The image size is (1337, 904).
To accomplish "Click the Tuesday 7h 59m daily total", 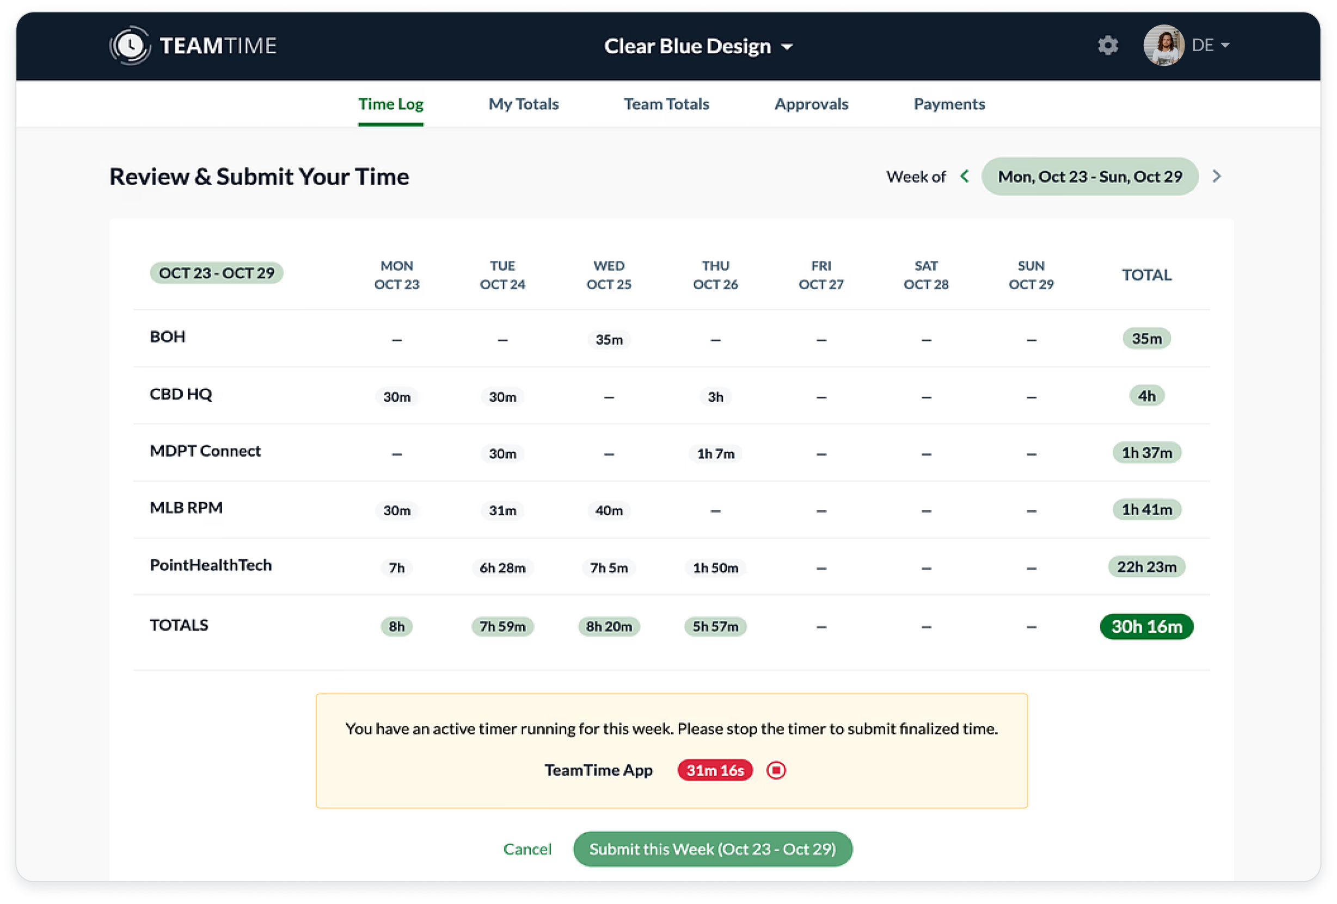I will click(502, 626).
